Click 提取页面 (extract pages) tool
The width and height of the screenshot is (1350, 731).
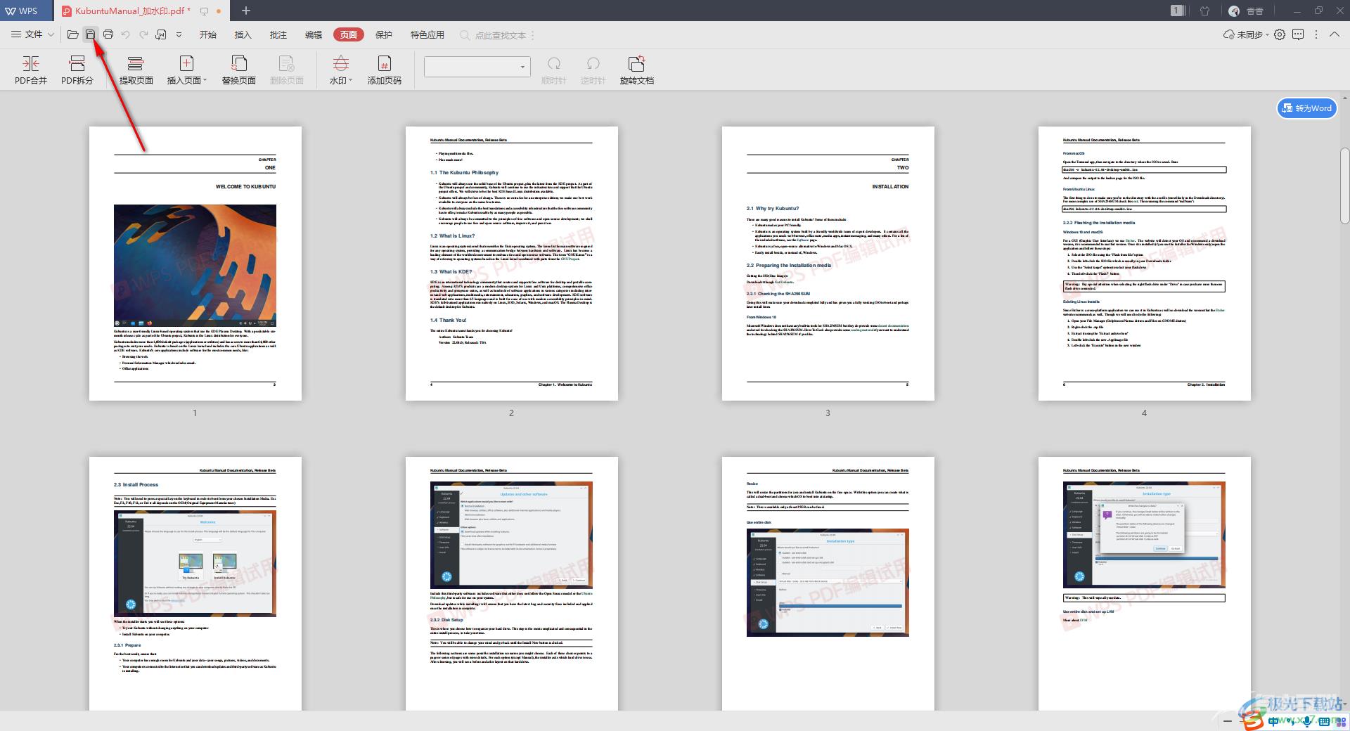click(x=136, y=70)
